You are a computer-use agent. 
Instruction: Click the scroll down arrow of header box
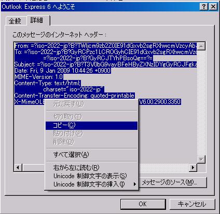201,159
